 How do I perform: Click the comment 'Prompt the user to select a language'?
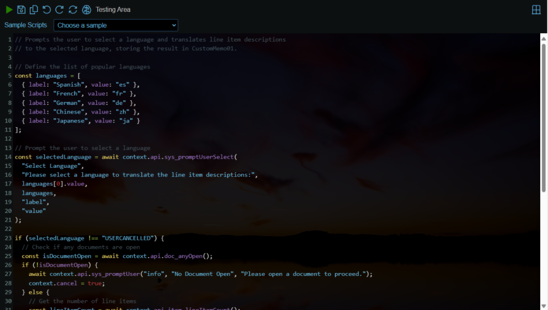82,148
